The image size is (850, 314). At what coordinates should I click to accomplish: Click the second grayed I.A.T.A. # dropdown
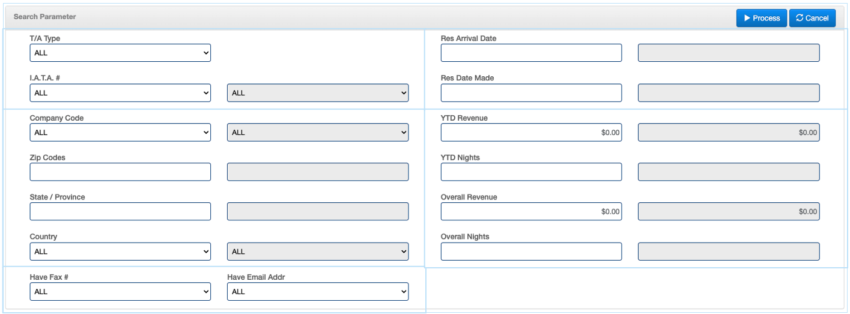[x=317, y=93]
